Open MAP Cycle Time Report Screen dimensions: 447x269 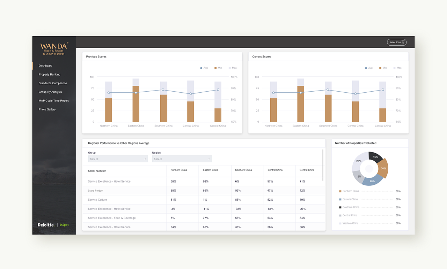pos(54,101)
